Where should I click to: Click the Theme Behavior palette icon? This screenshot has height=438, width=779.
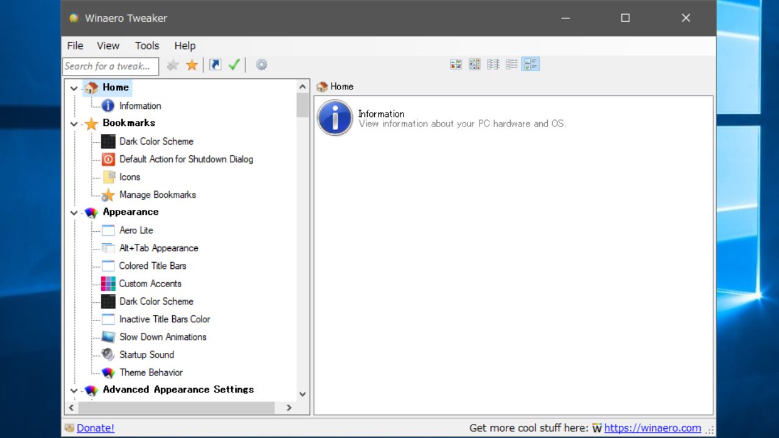(x=108, y=372)
